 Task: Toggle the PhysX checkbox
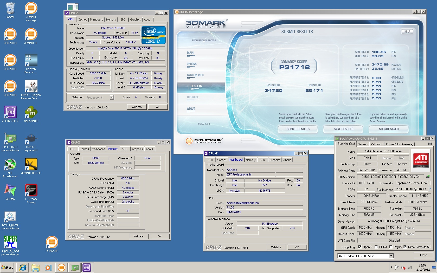(391, 247)
